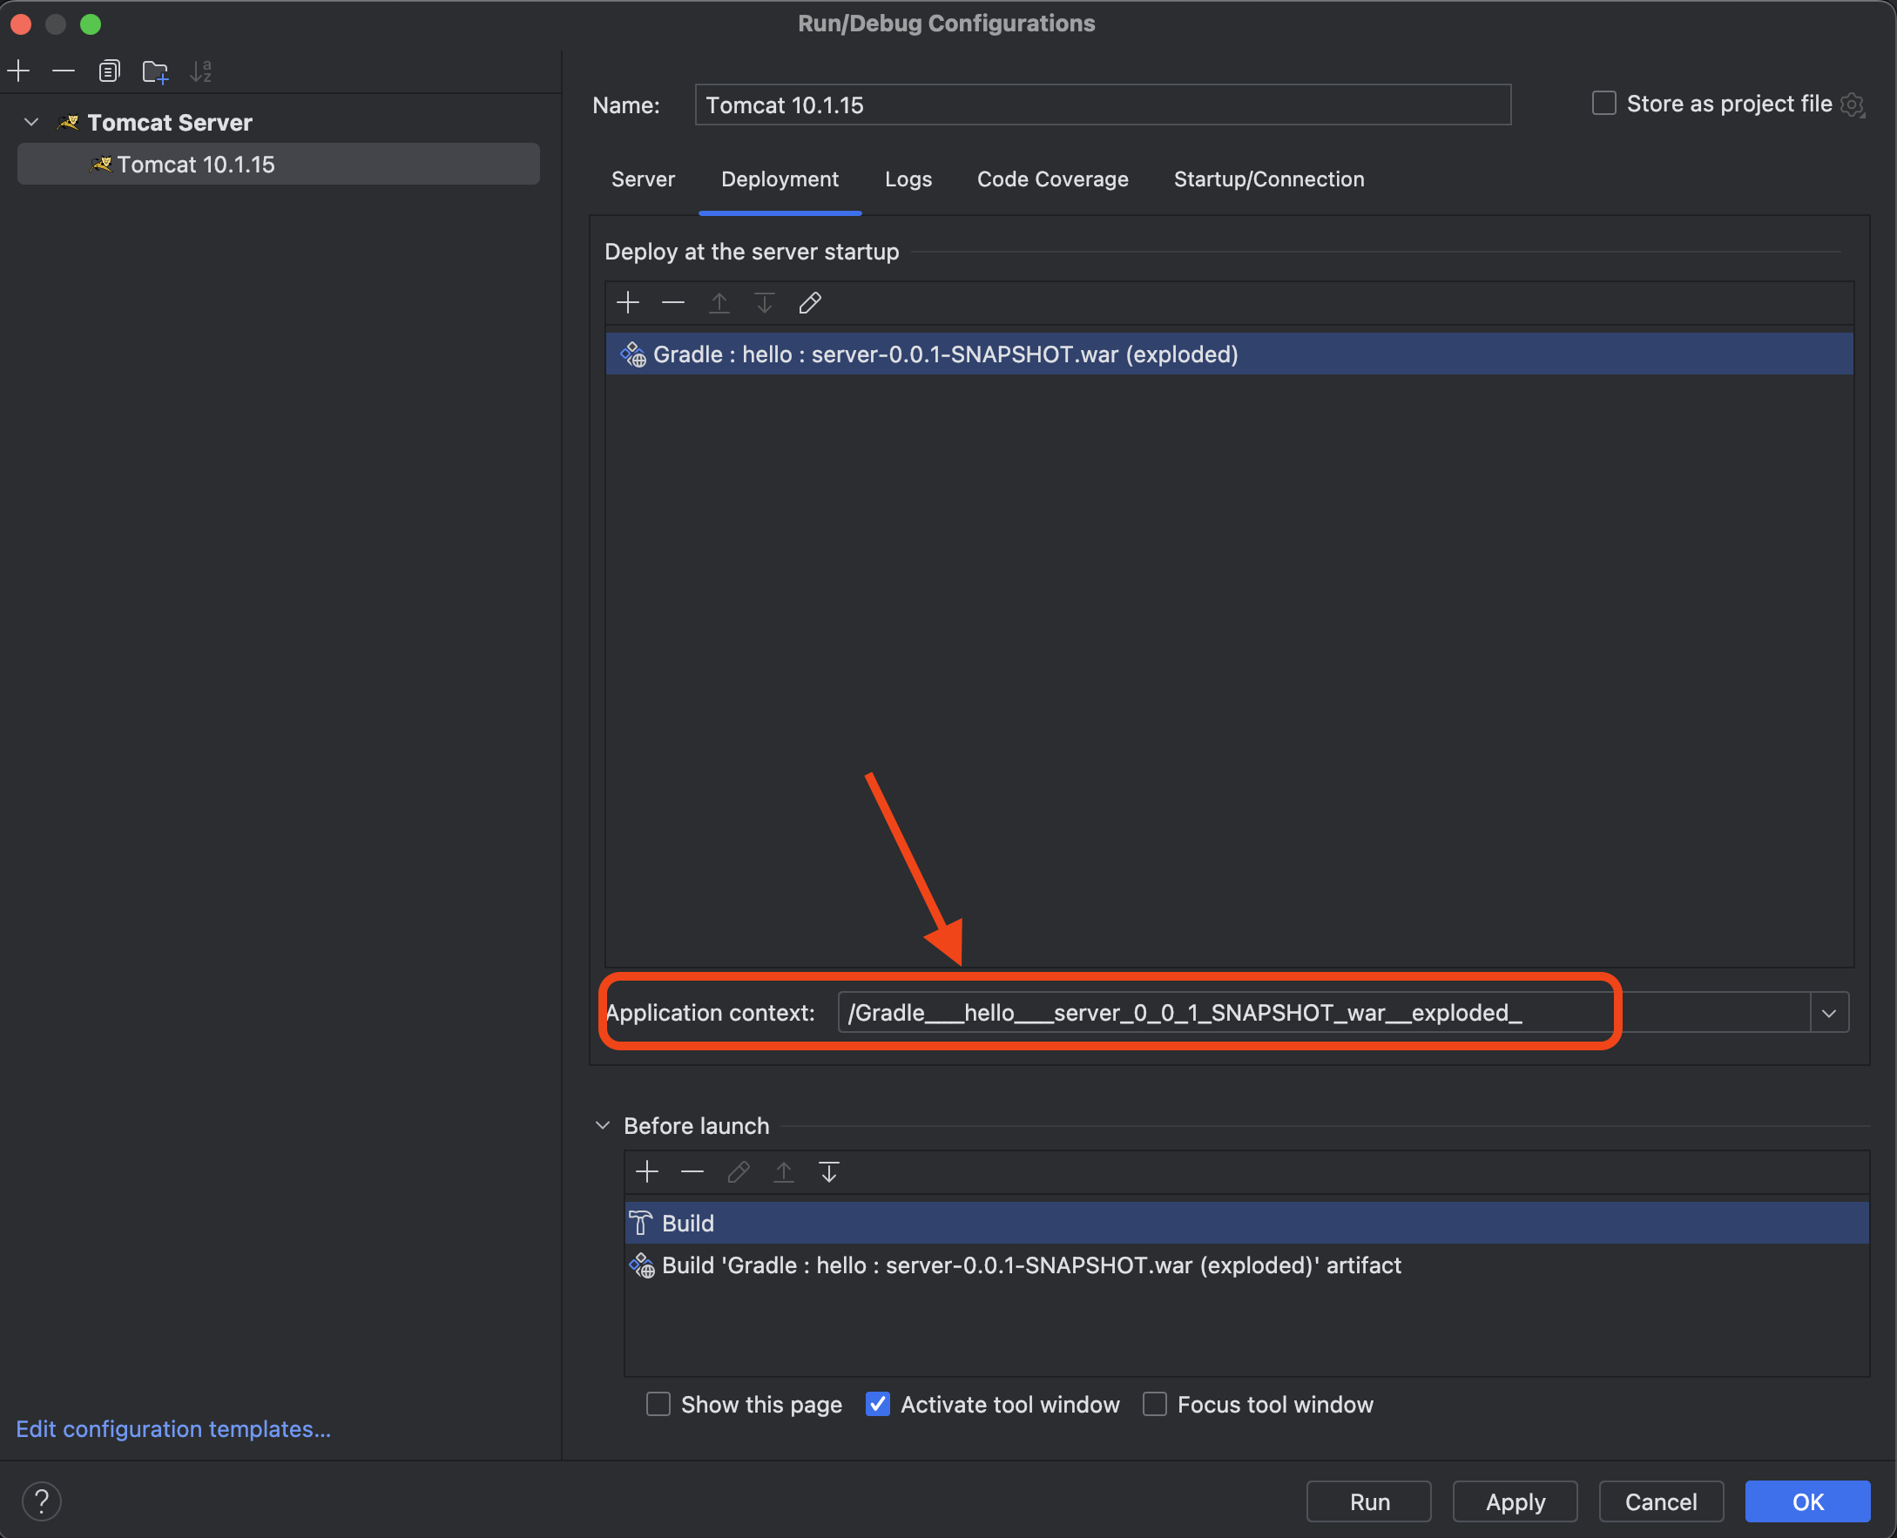Uncheck Activate tool window
This screenshot has width=1897, height=1538.
877,1404
